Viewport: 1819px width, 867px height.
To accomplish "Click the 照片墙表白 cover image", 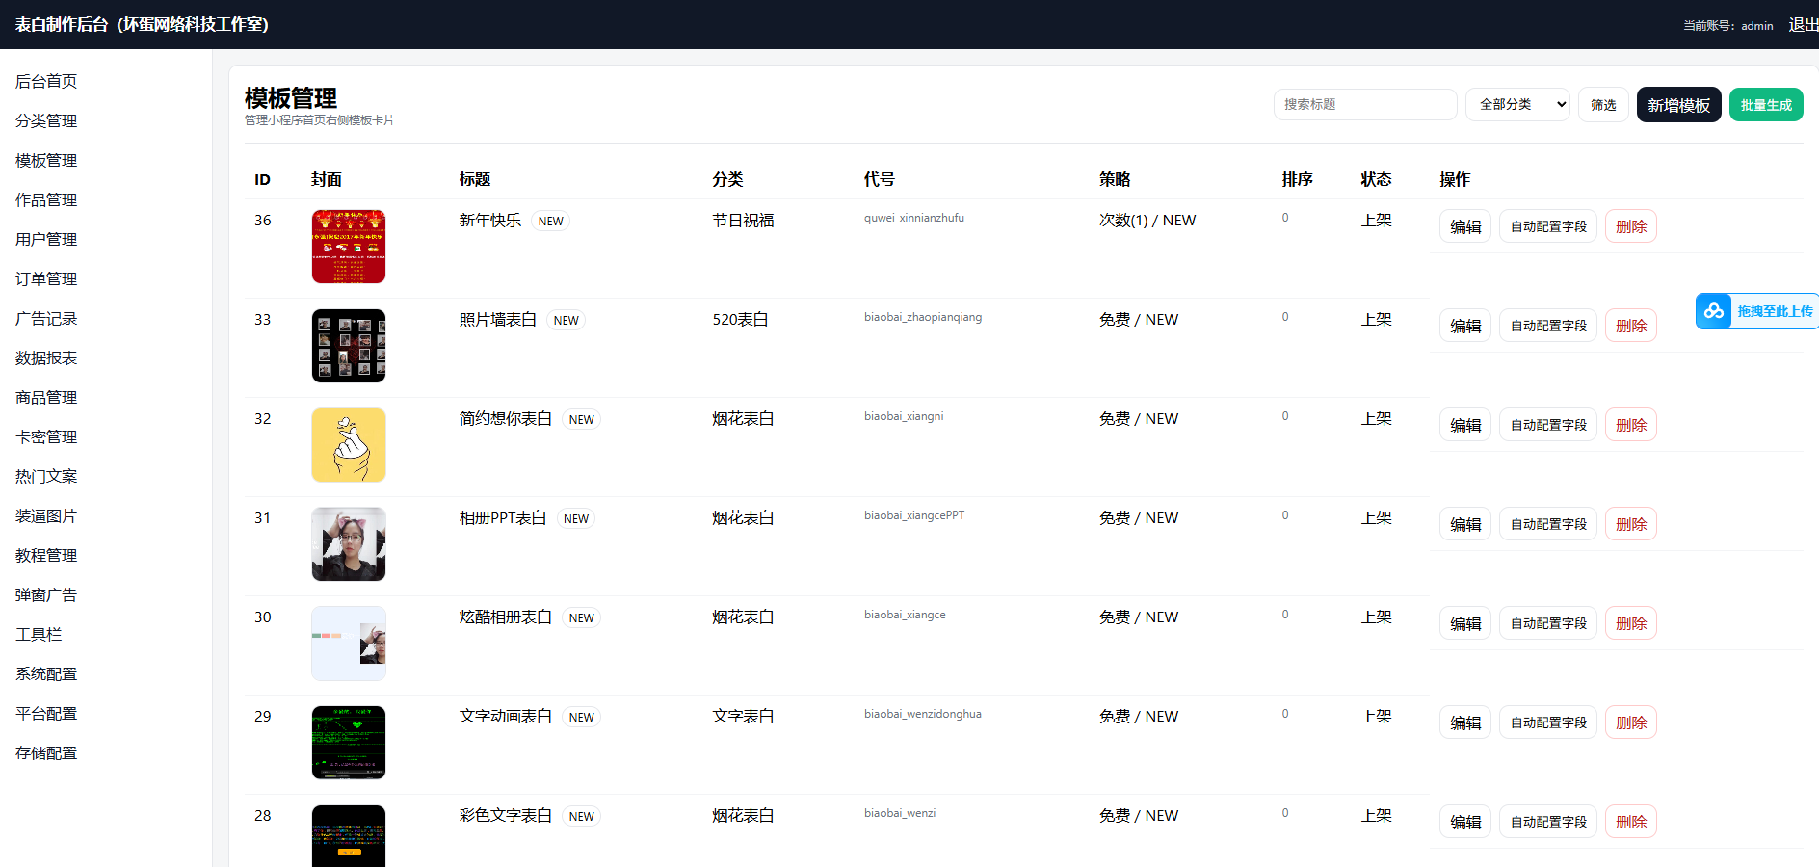I will click(348, 346).
